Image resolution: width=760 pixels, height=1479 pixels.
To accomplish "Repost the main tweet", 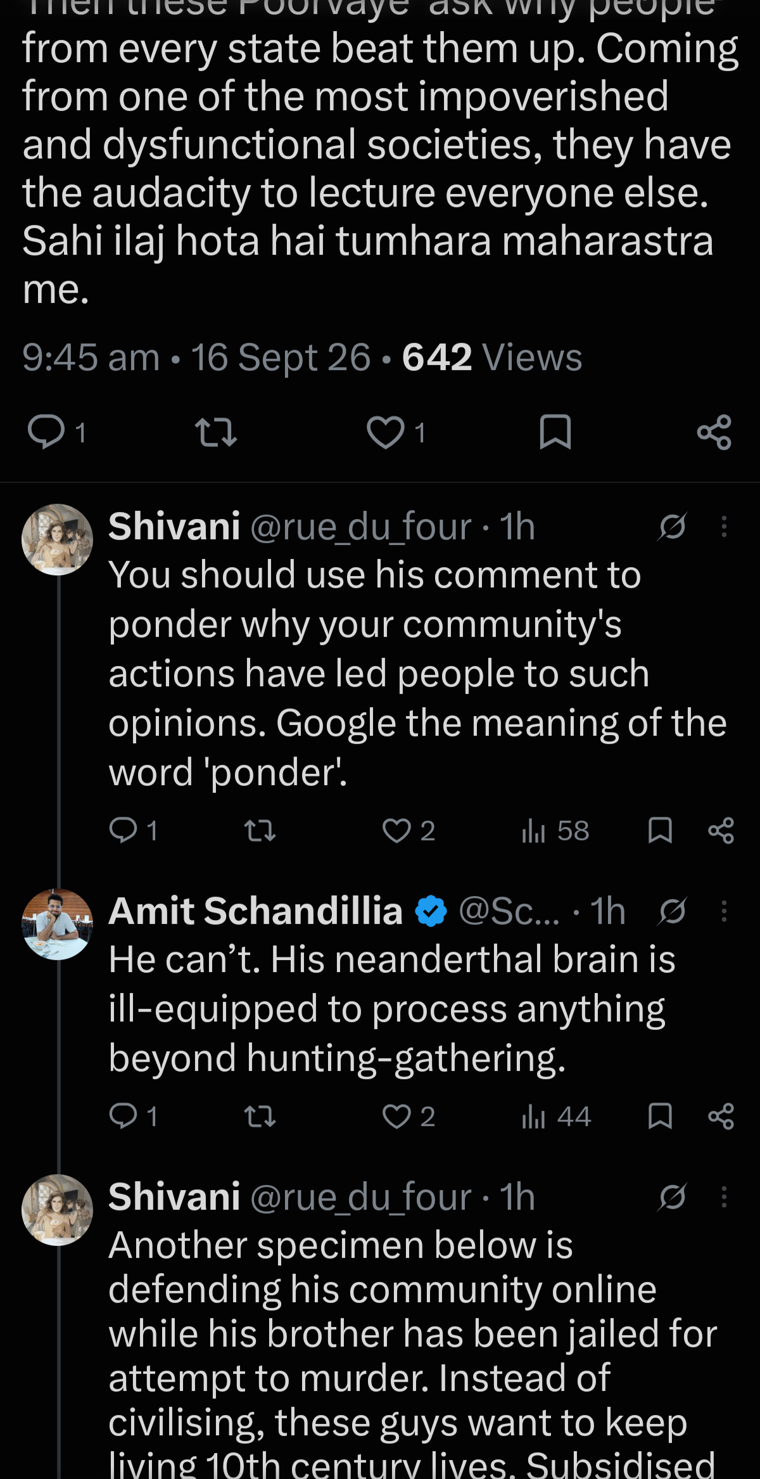I will coord(216,432).
